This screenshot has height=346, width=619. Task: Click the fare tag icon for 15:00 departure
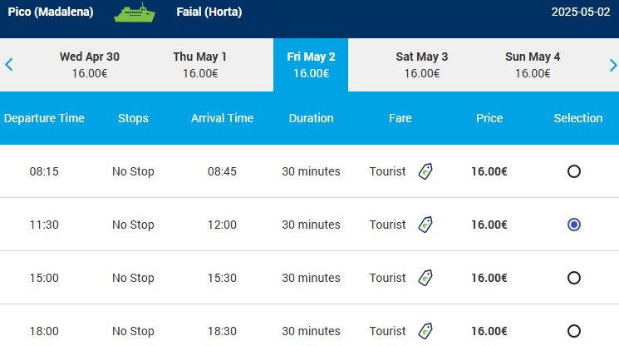(425, 278)
